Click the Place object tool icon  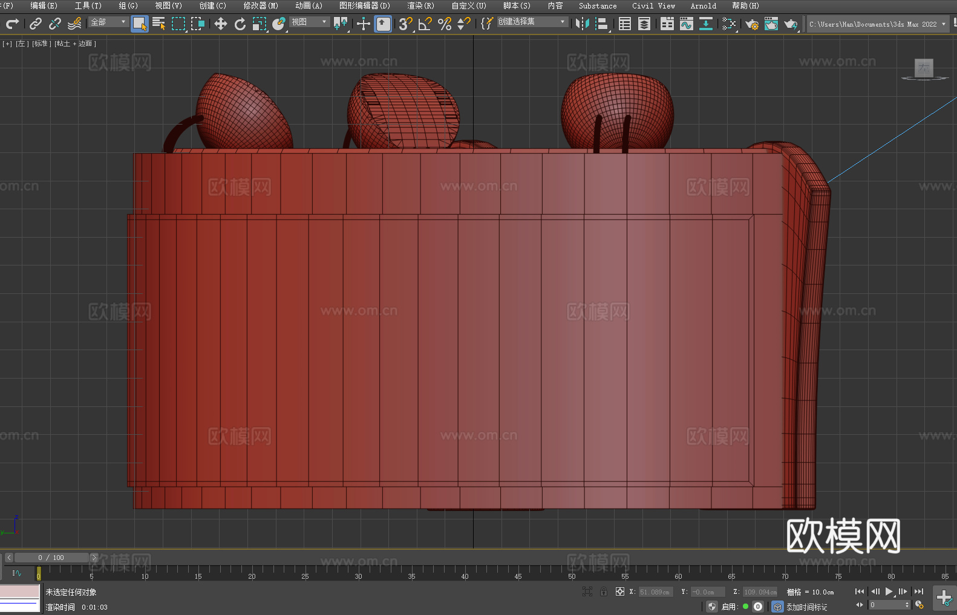click(279, 24)
